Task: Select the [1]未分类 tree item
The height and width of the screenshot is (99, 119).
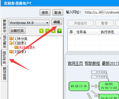Action: click(x=20, y=39)
